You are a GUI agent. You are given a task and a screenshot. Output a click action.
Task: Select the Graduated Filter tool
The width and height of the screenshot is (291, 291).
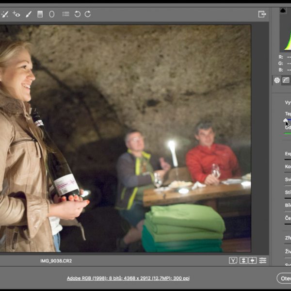(40, 14)
